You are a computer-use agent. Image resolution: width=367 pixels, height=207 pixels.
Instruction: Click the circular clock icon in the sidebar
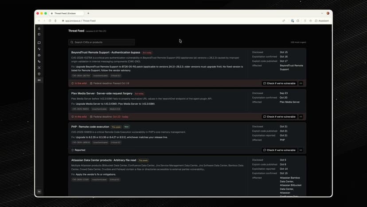coord(39,74)
